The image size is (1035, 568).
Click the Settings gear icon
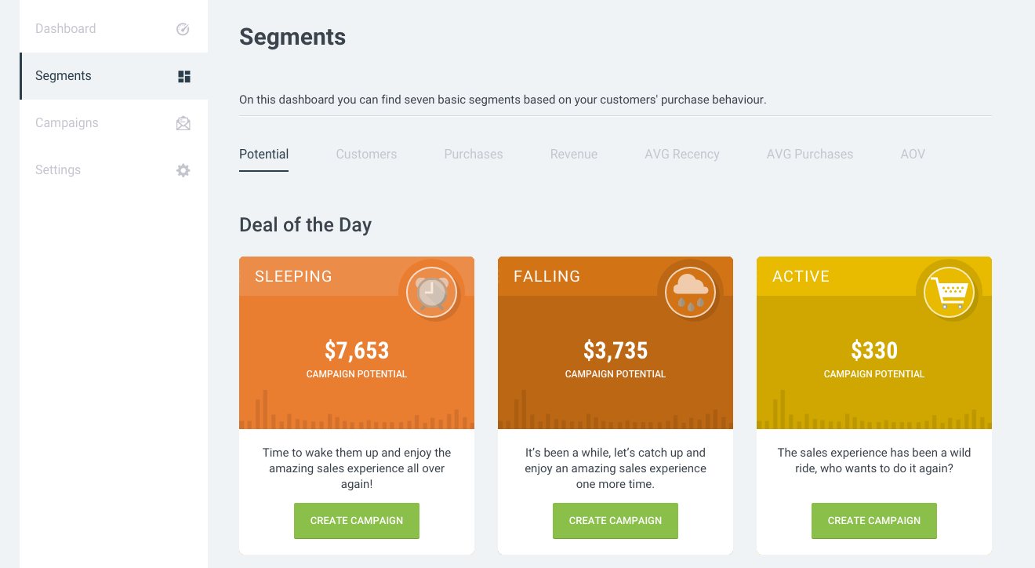click(x=183, y=170)
